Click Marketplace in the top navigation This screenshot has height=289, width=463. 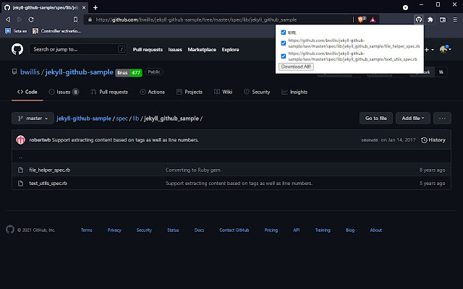click(x=202, y=50)
